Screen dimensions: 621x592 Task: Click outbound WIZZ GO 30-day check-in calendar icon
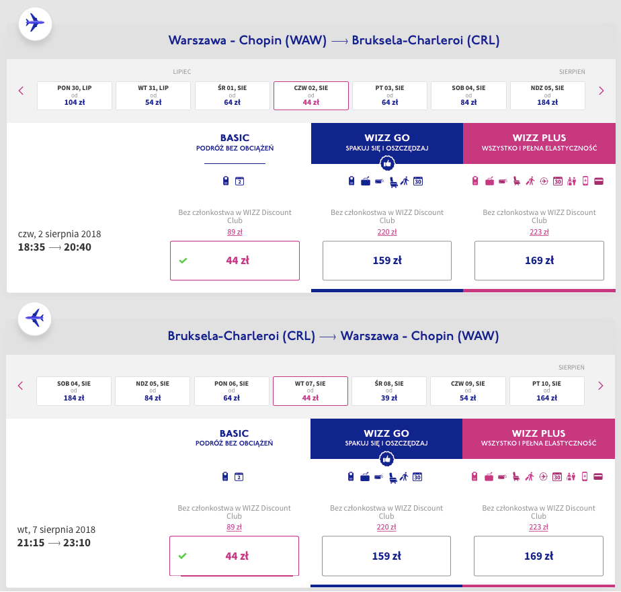point(418,181)
